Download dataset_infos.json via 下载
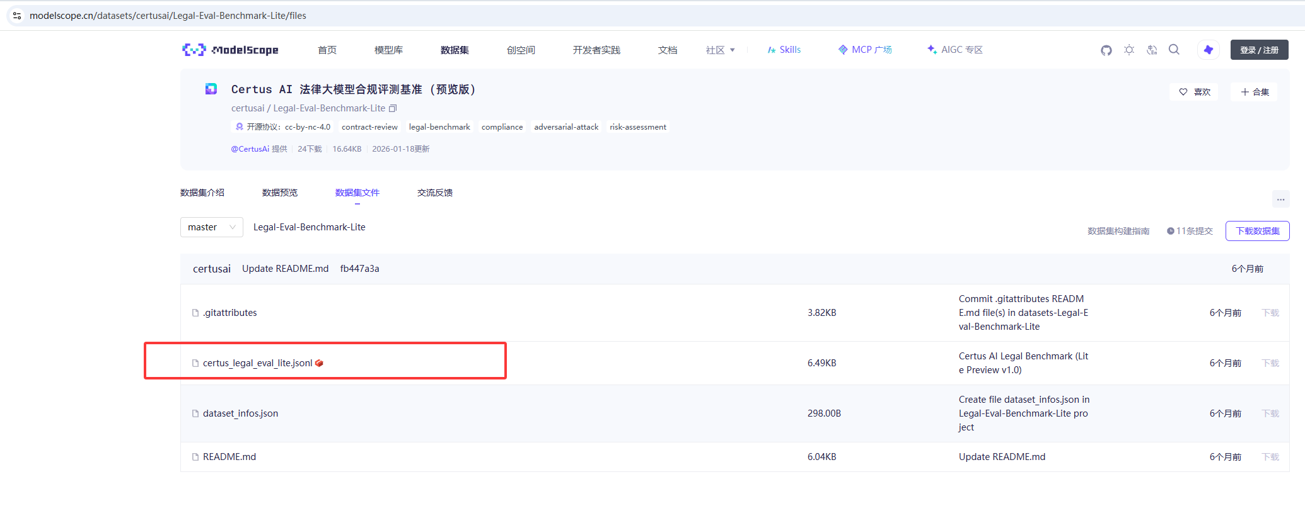Viewport: 1305px width, 528px height. (1270, 413)
